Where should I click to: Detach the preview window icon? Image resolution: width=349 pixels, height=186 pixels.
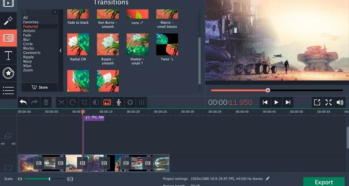(x=317, y=102)
